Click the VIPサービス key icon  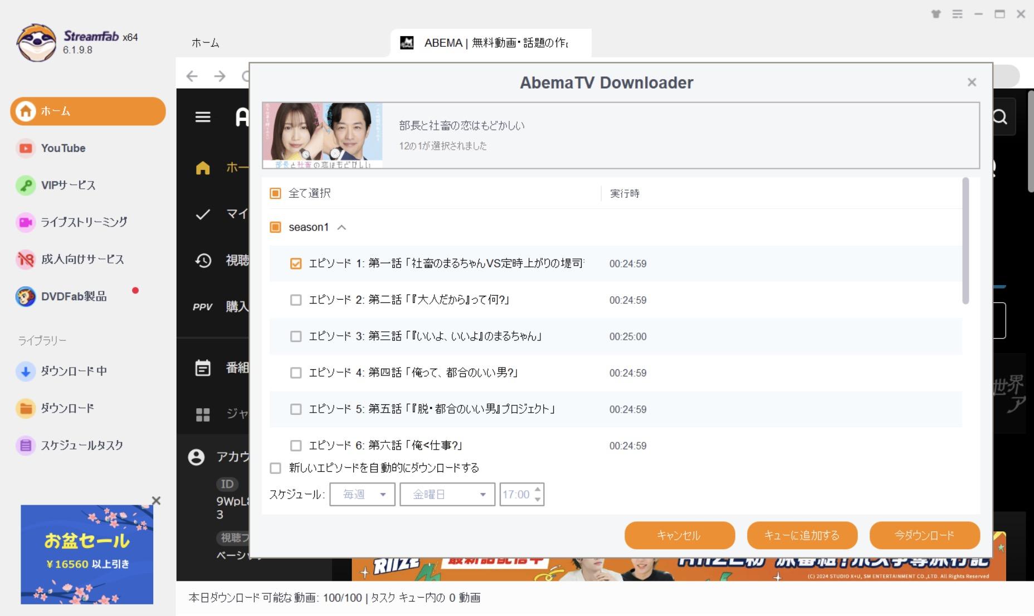pos(25,185)
